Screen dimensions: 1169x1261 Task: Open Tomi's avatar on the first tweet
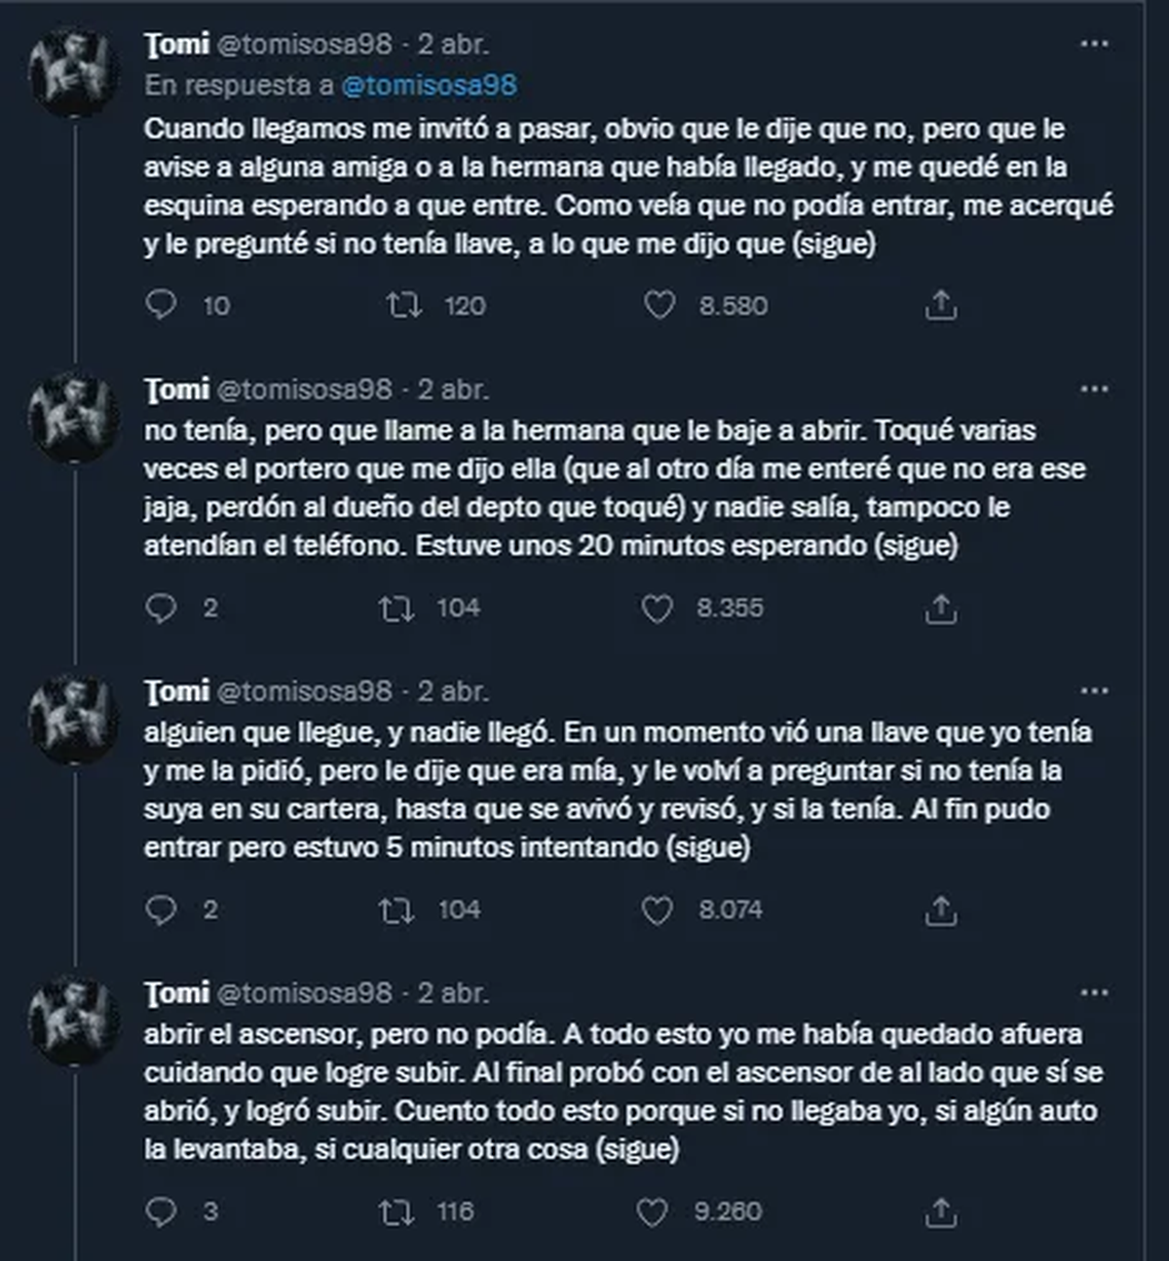tap(74, 73)
